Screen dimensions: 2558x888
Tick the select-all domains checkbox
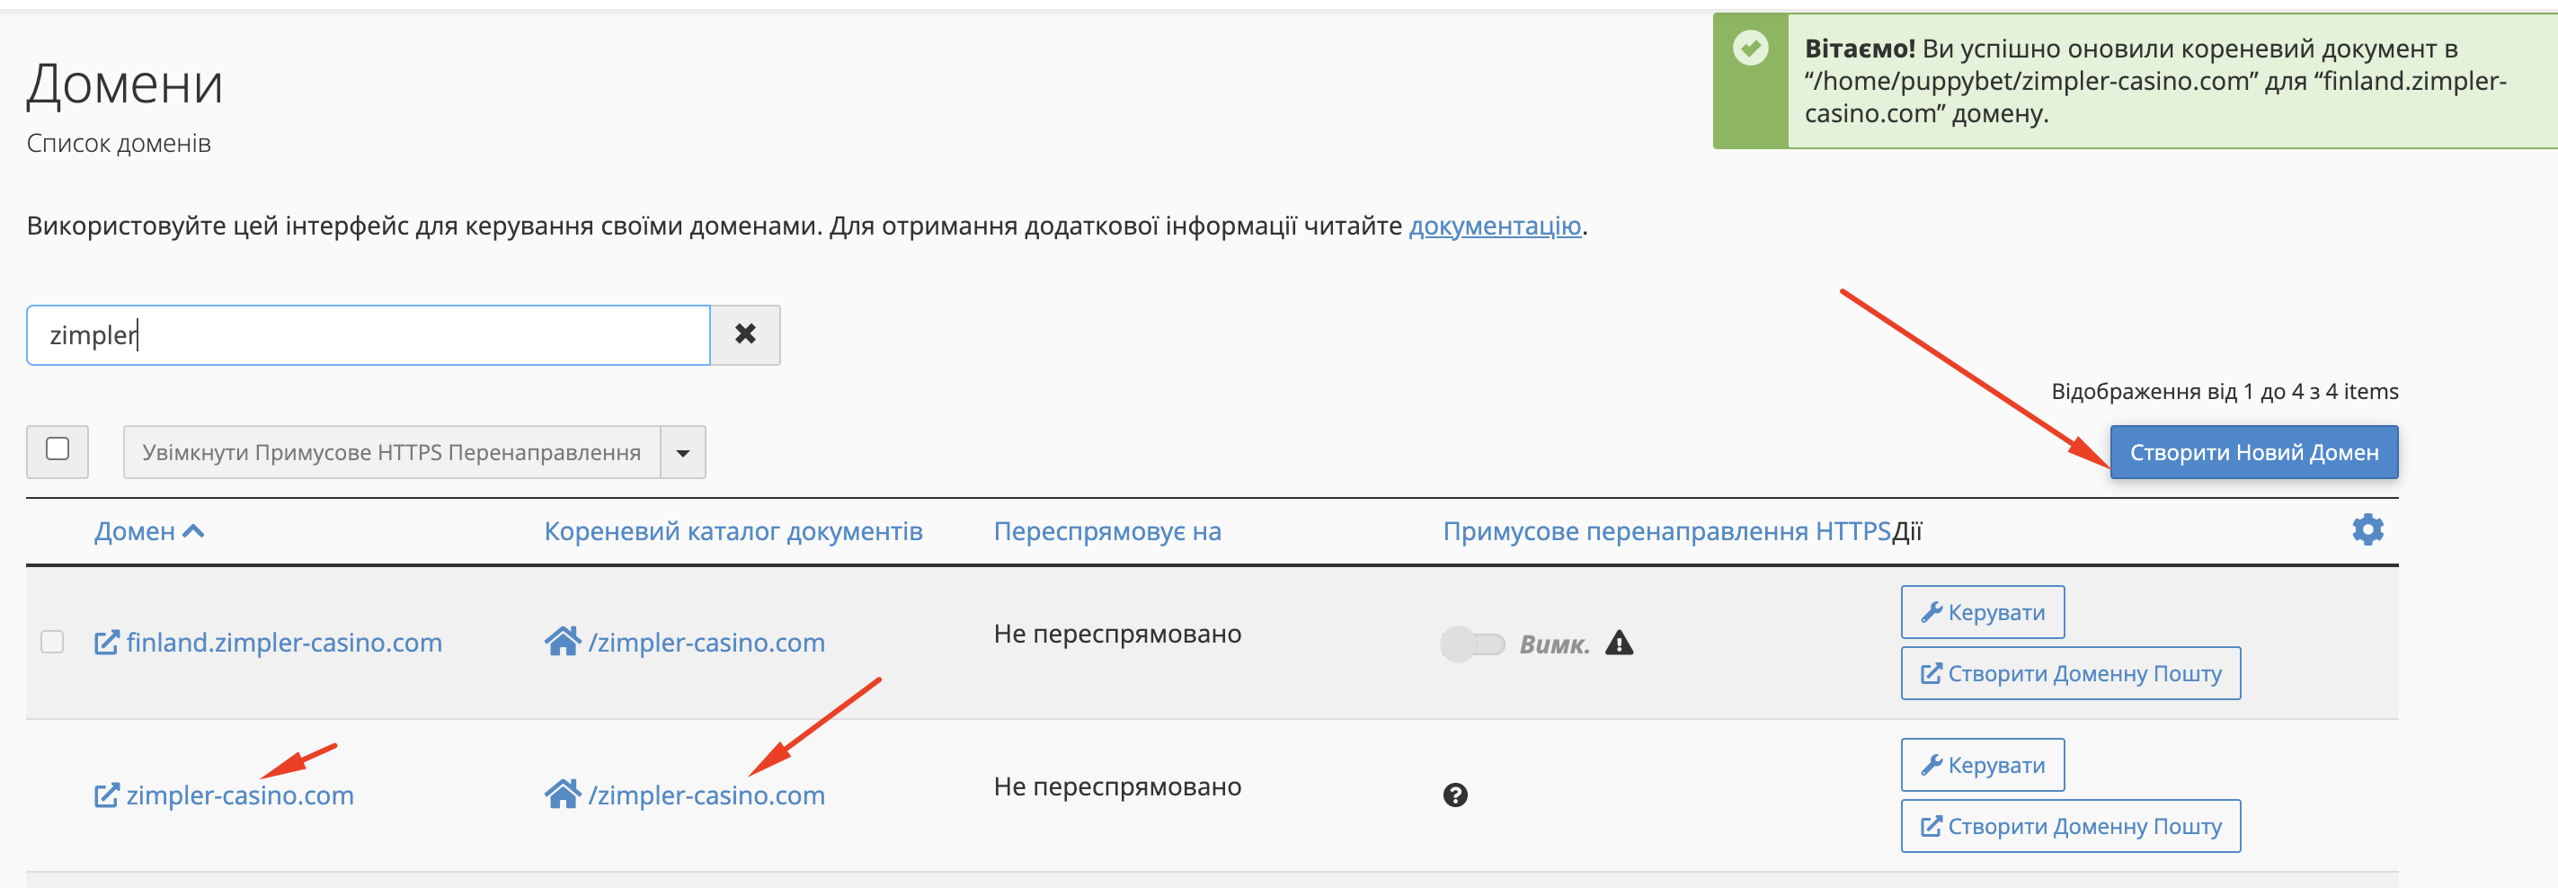point(58,450)
